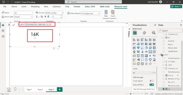Commit the formula with the checkmark
Image resolution: width=183 pixels, height=95 pixels.
pos(13,25)
